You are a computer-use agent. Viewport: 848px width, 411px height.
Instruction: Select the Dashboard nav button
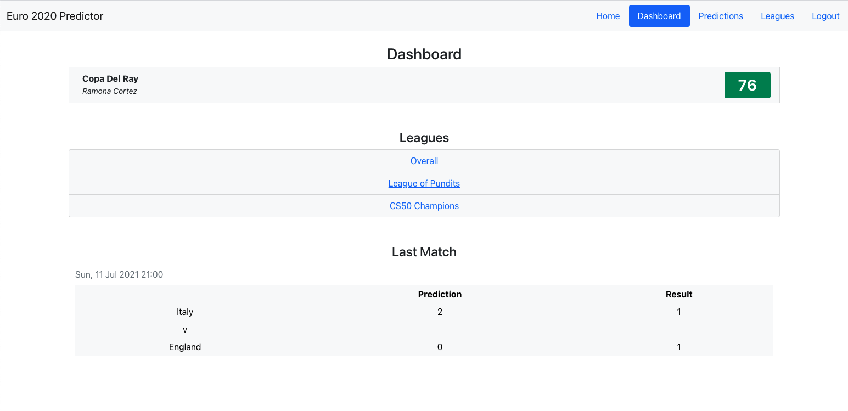click(659, 16)
